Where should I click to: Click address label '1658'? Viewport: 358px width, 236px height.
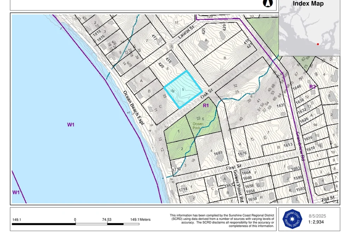tap(249, 186)
